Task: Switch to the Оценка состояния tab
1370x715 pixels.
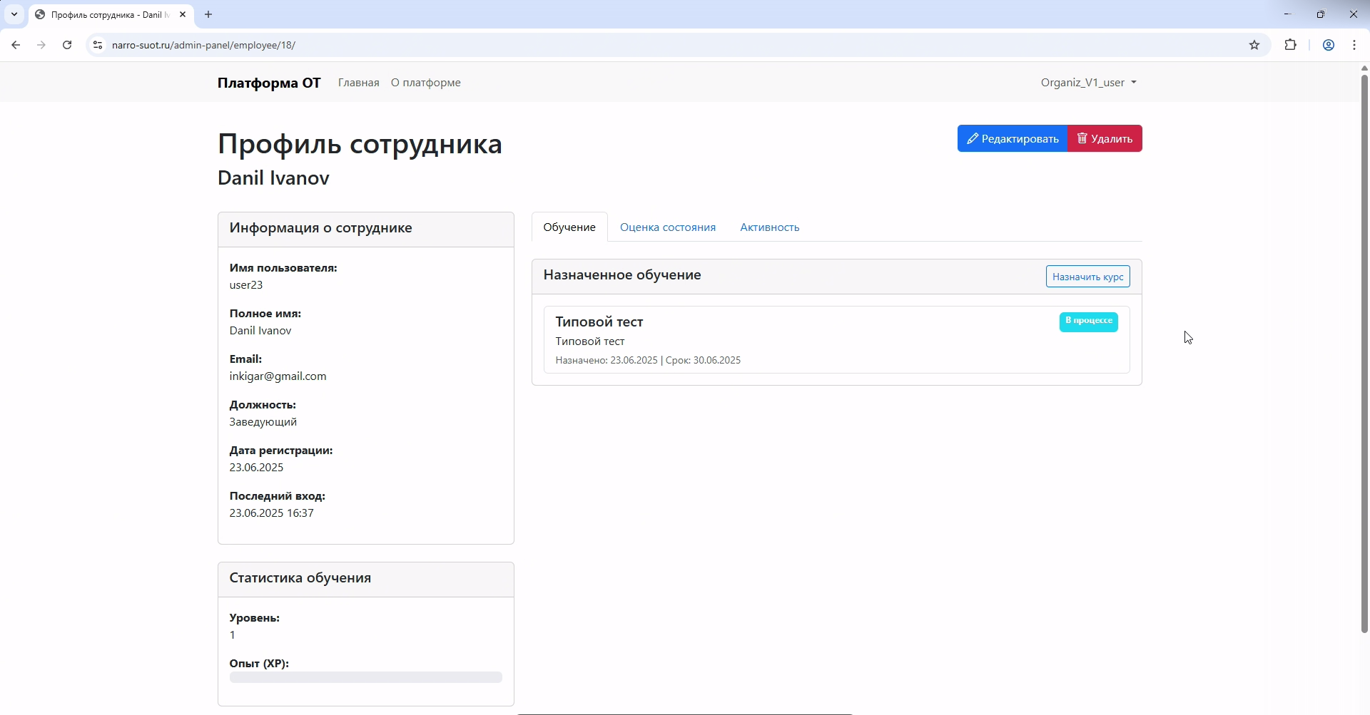Action: point(667,227)
